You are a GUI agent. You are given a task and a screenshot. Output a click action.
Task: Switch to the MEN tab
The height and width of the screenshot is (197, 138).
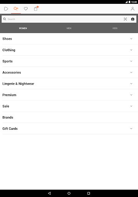click(69, 28)
